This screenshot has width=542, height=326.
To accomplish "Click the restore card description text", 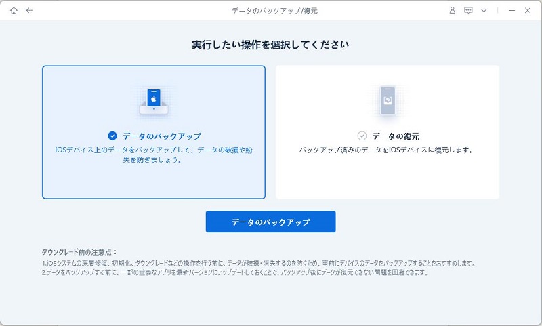I will pyautogui.click(x=385, y=150).
